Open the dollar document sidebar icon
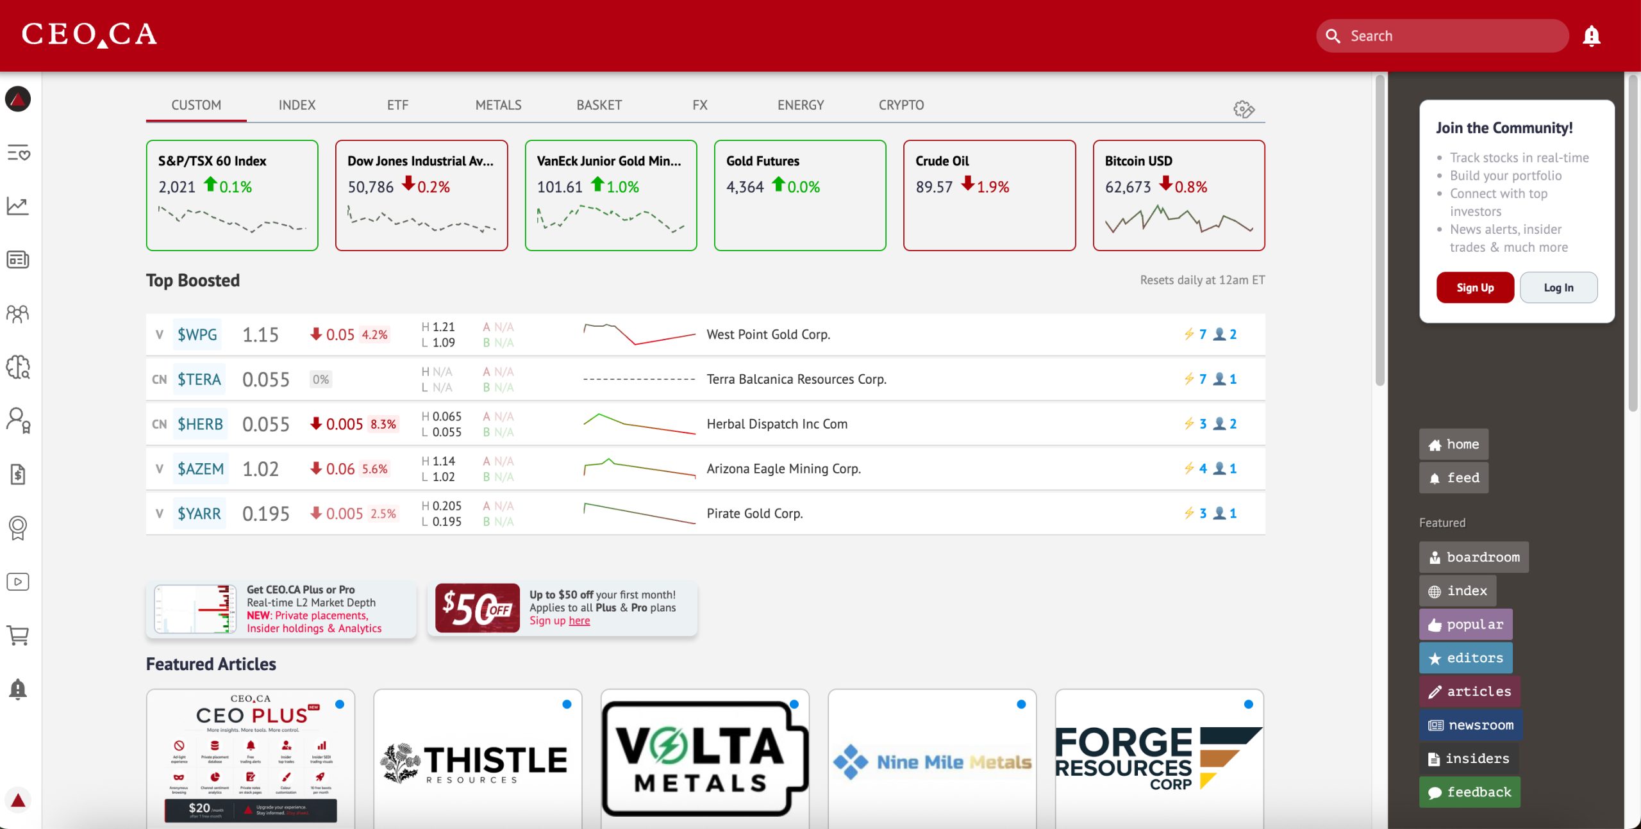Image resolution: width=1641 pixels, height=829 pixels. (18, 475)
